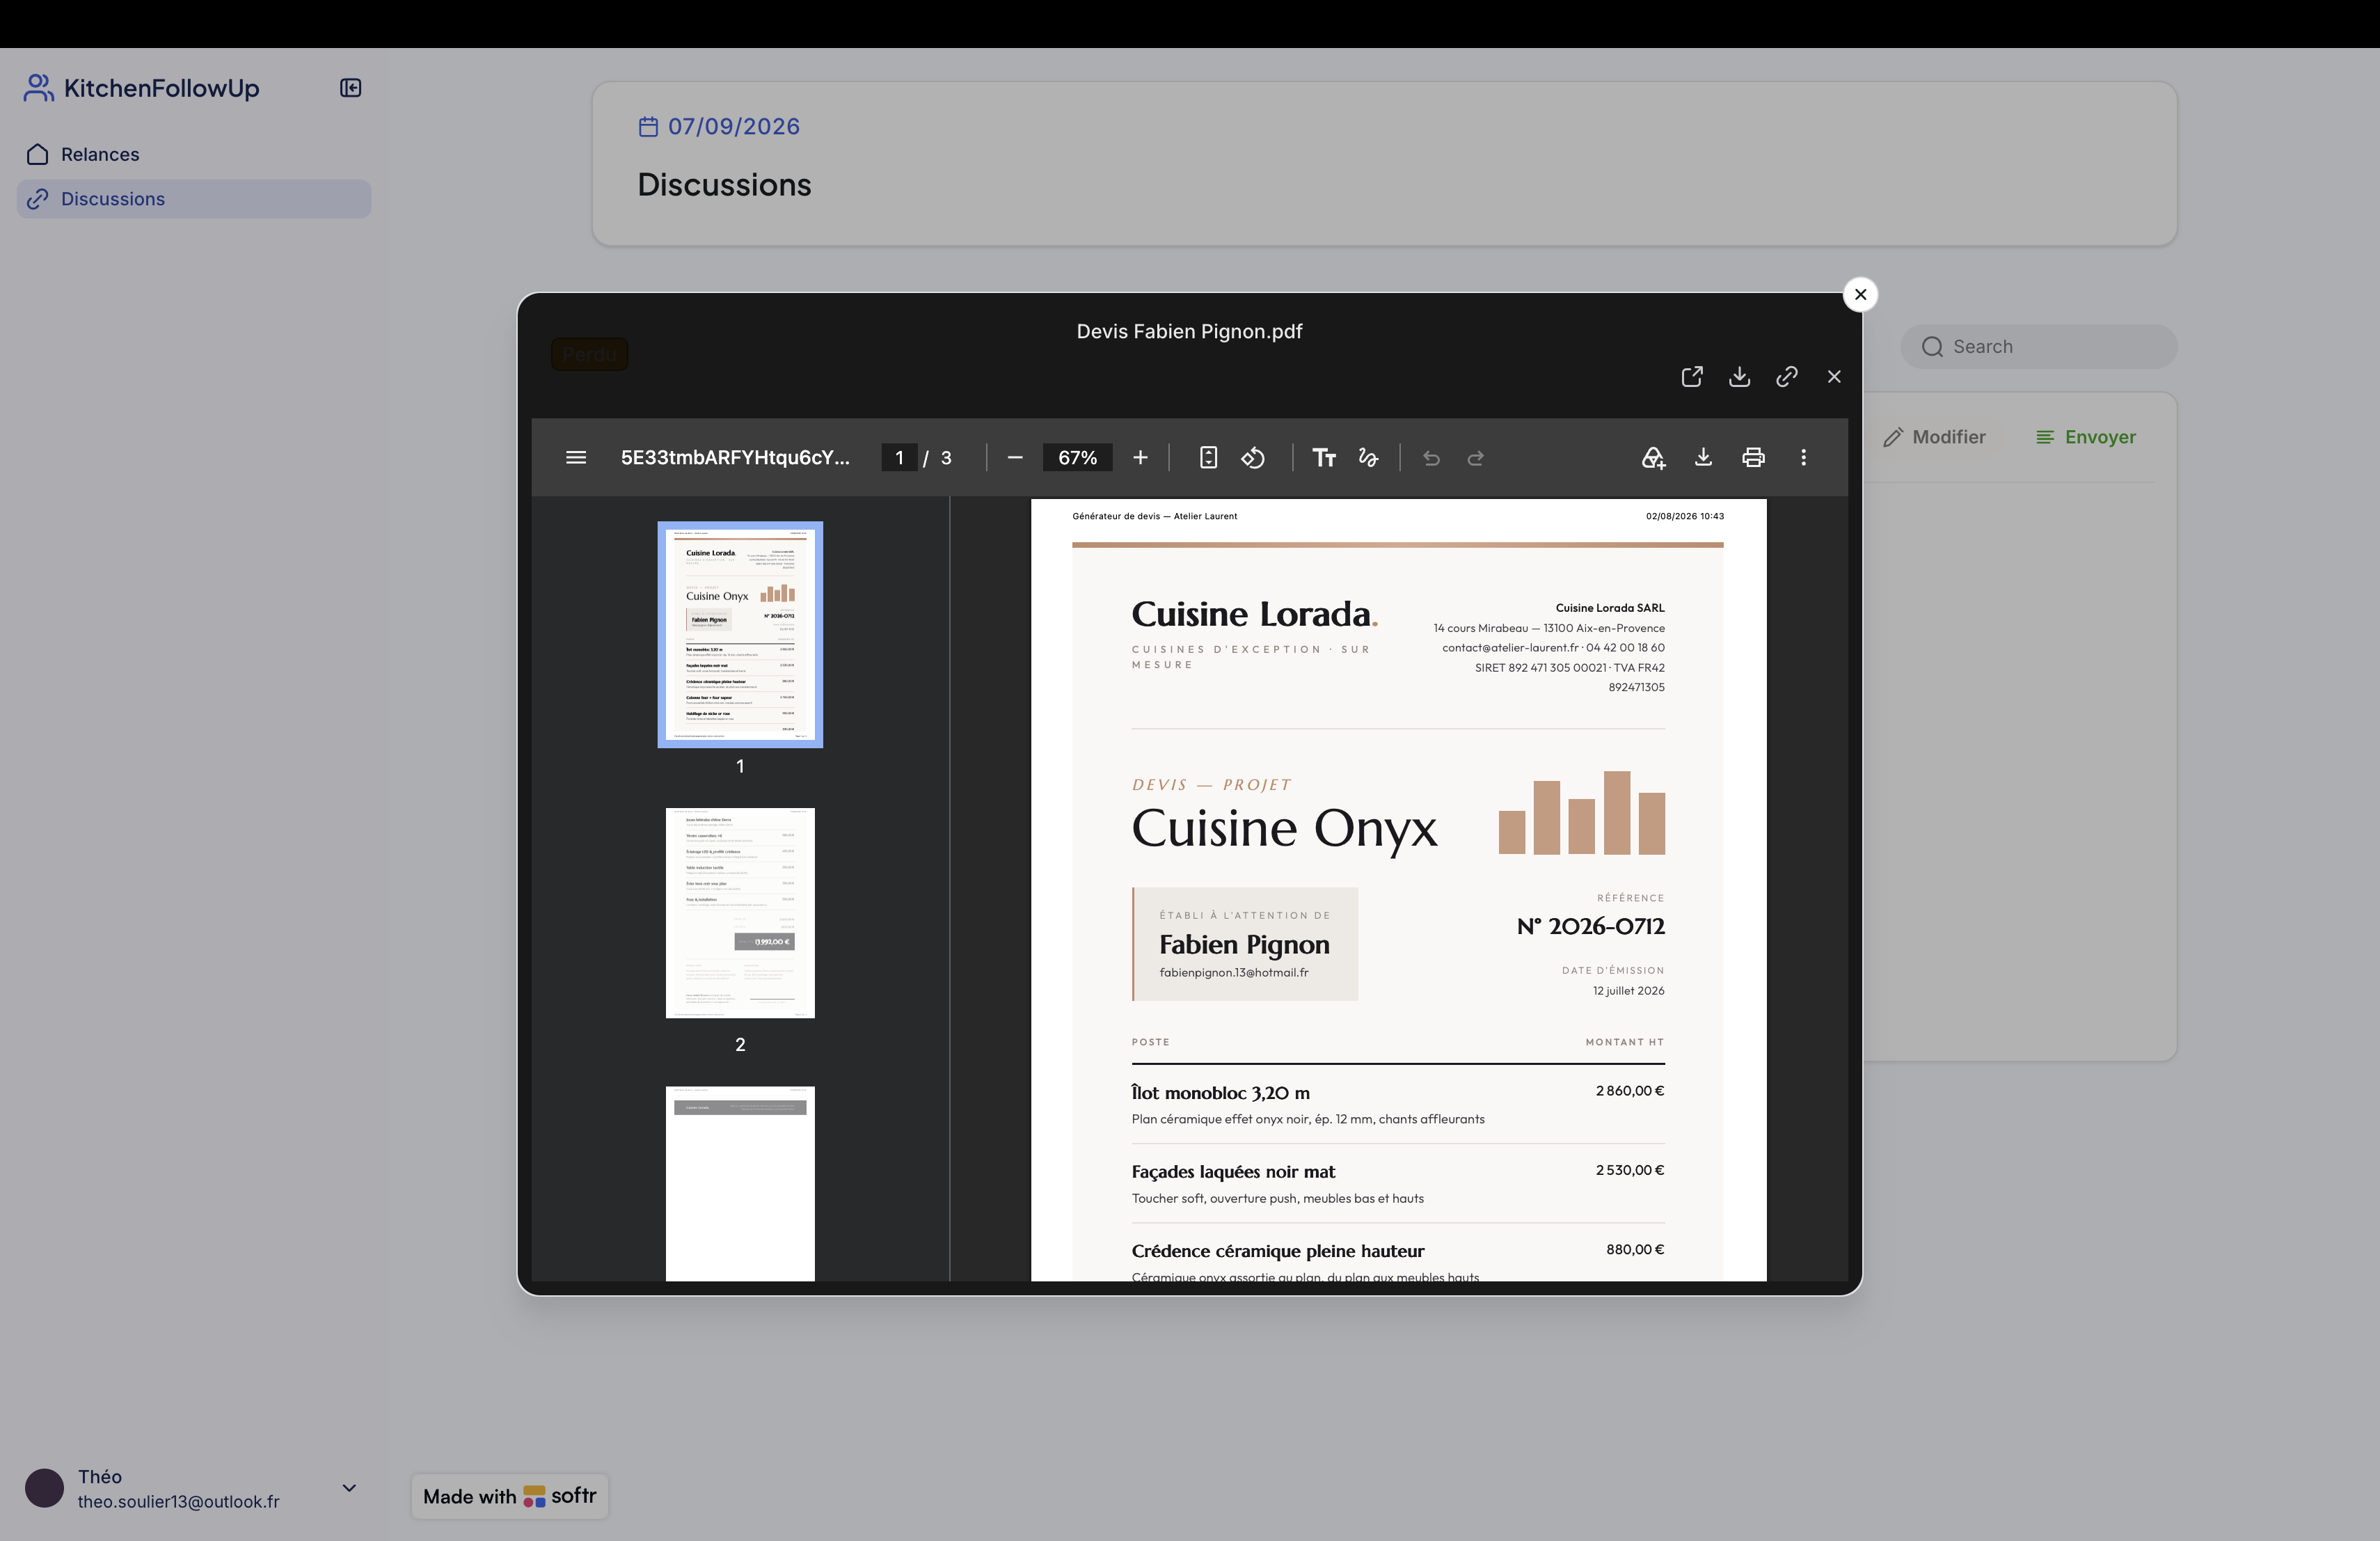Click the page number field showing 1
Image resolution: width=2380 pixels, height=1541 pixels.
click(x=899, y=457)
